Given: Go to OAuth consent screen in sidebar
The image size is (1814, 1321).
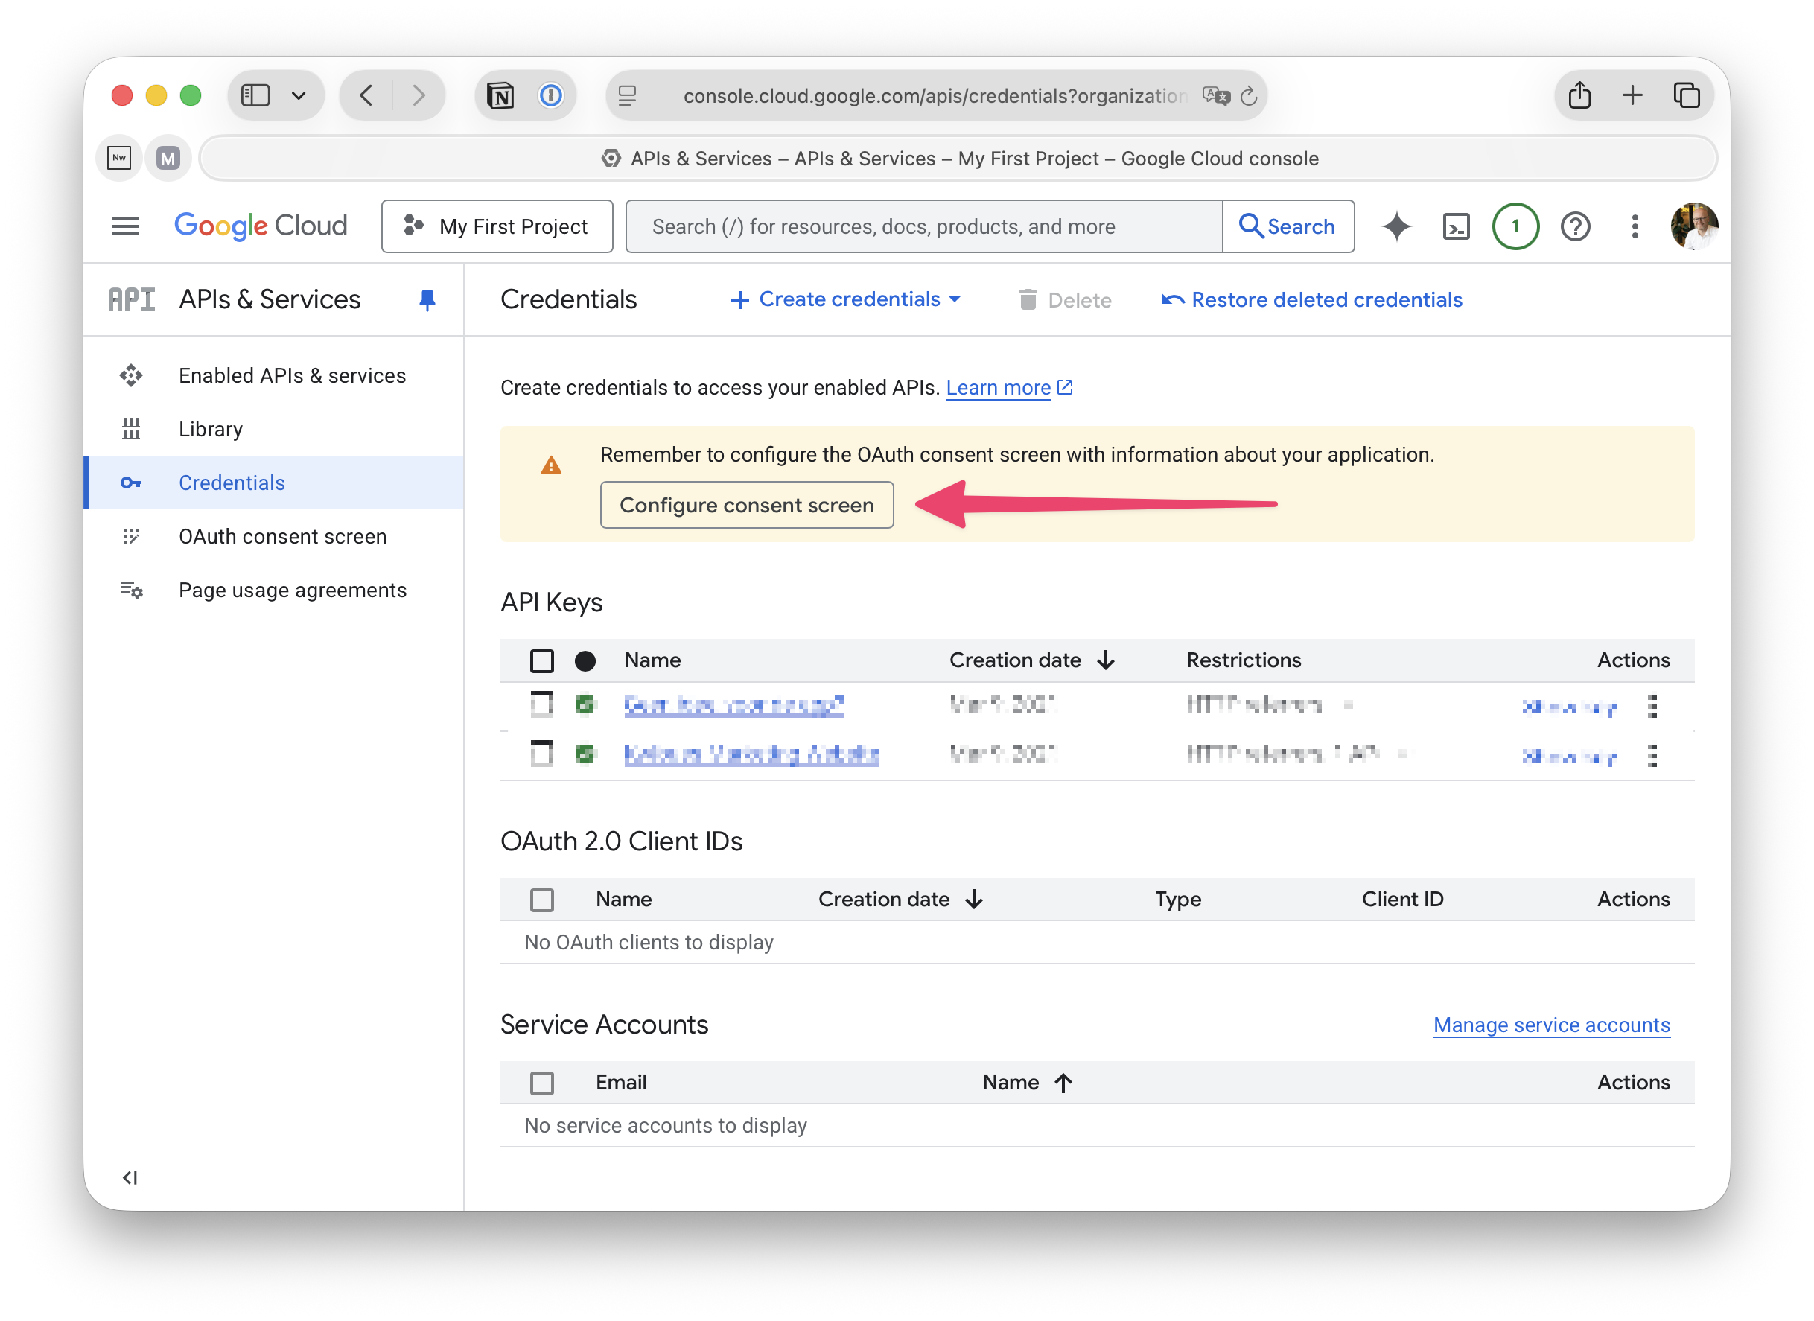Looking at the screenshot, I should point(282,537).
